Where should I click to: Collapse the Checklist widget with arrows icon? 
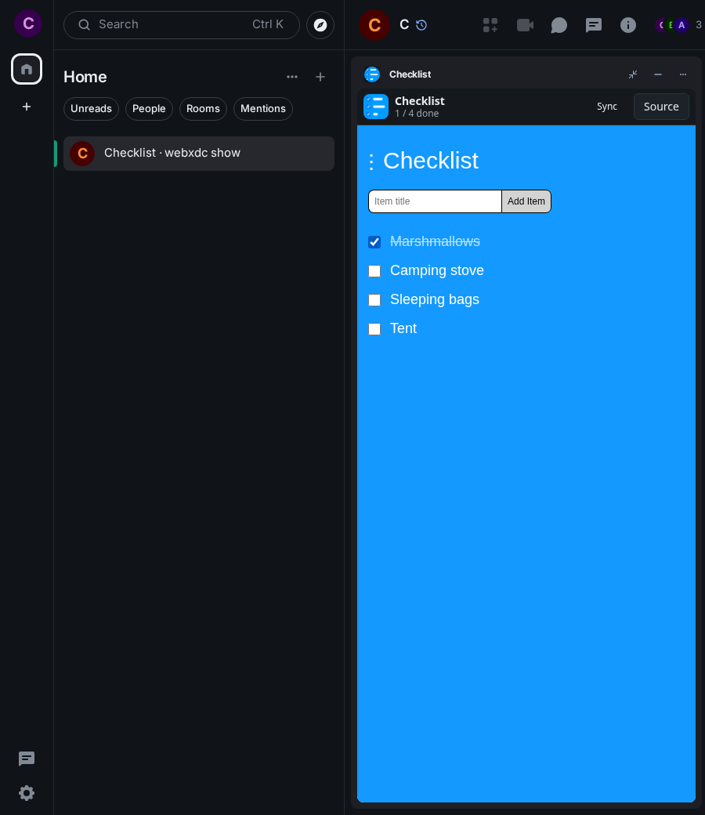pyautogui.click(x=633, y=74)
